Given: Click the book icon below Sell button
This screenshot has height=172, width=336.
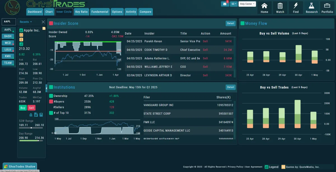Looking at the screenshot, I should (41, 115).
